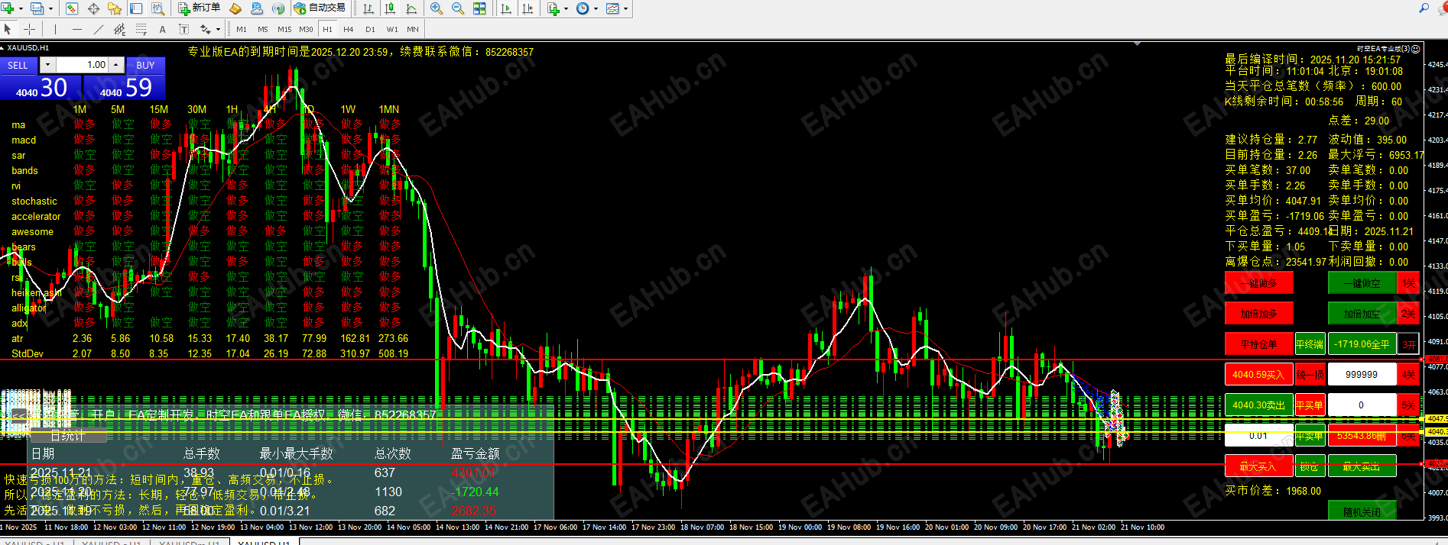Viewport: 1448px width, 545px height.
Task: Open the Strategy Tester magnifier icon
Action: tap(157, 8)
